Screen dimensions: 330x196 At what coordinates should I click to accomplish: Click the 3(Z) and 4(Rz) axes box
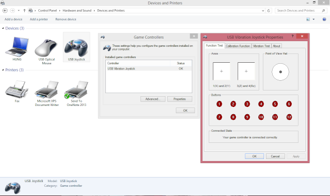click(246, 71)
